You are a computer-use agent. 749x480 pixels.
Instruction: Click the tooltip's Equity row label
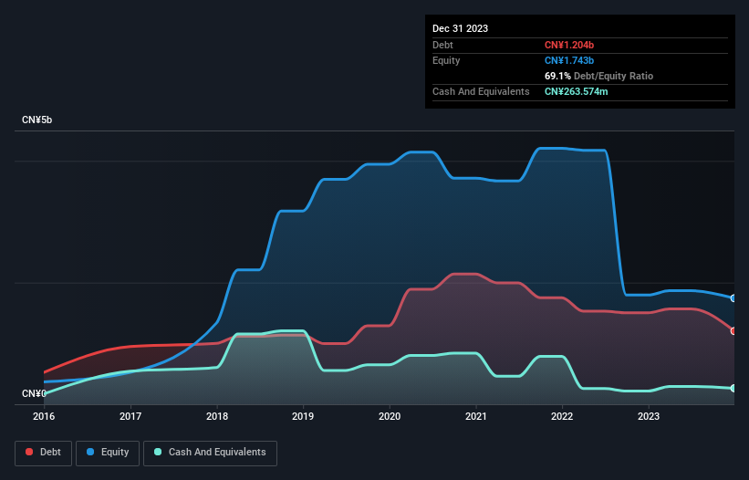tap(446, 60)
